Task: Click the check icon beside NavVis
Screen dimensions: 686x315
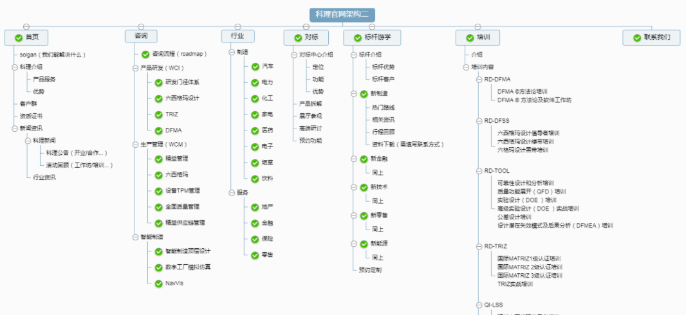Action: [158, 283]
